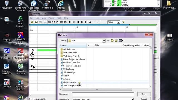Image resolution: width=178 pixels, height=100 pixels.
Task: Click the Save floppy disk toolbar icon
Action: [x=36, y=22]
